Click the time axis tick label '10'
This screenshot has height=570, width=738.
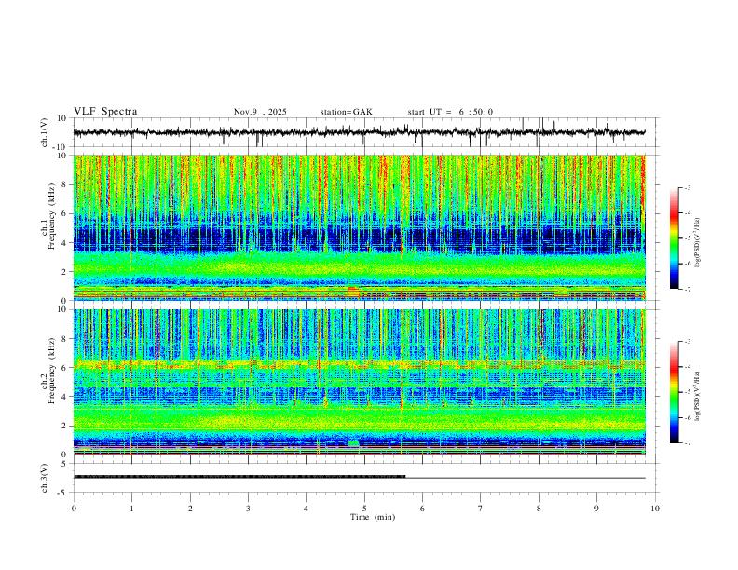655,509
